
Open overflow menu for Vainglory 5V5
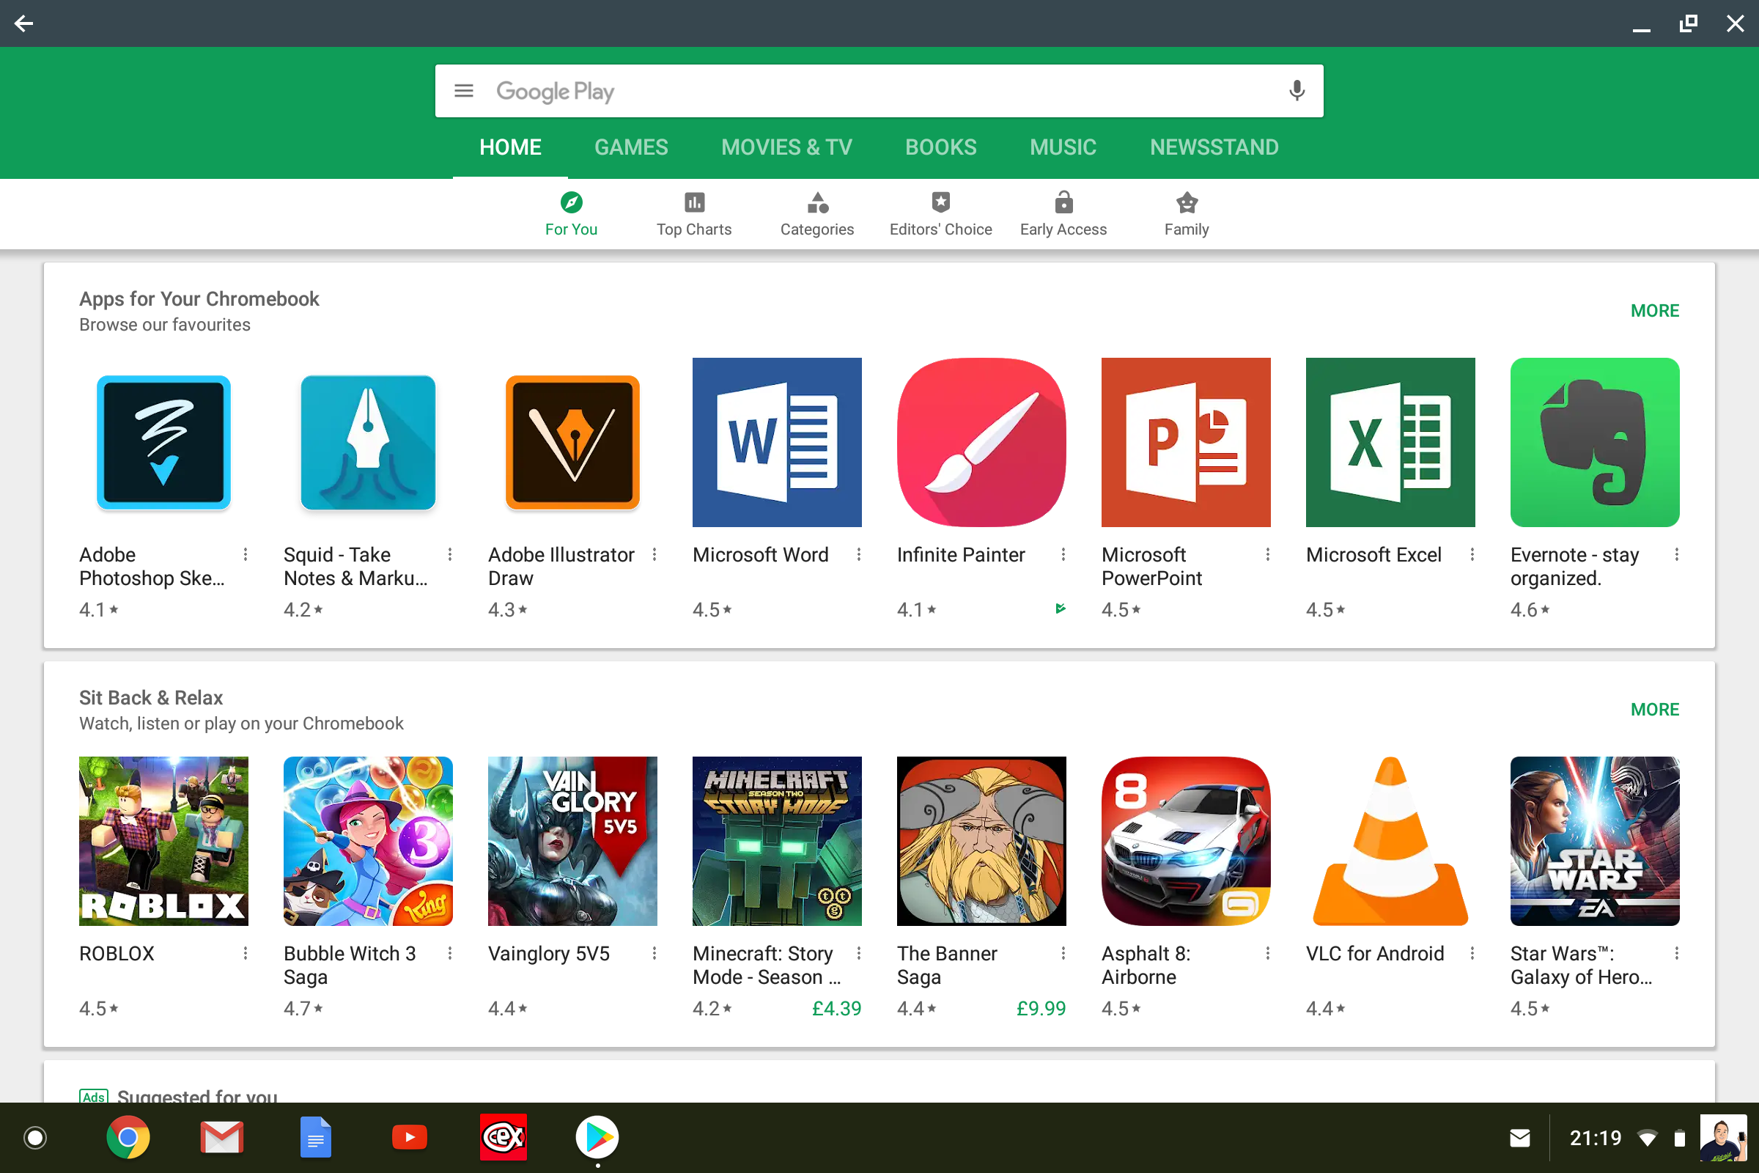pos(654,953)
